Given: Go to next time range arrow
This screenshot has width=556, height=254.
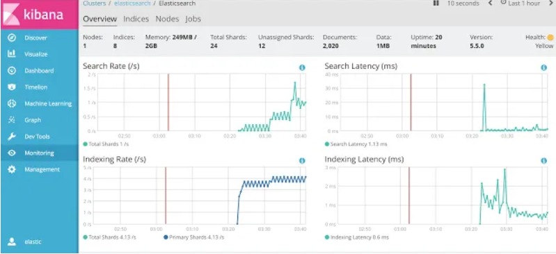Looking at the screenshot, I should [x=551, y=3].
